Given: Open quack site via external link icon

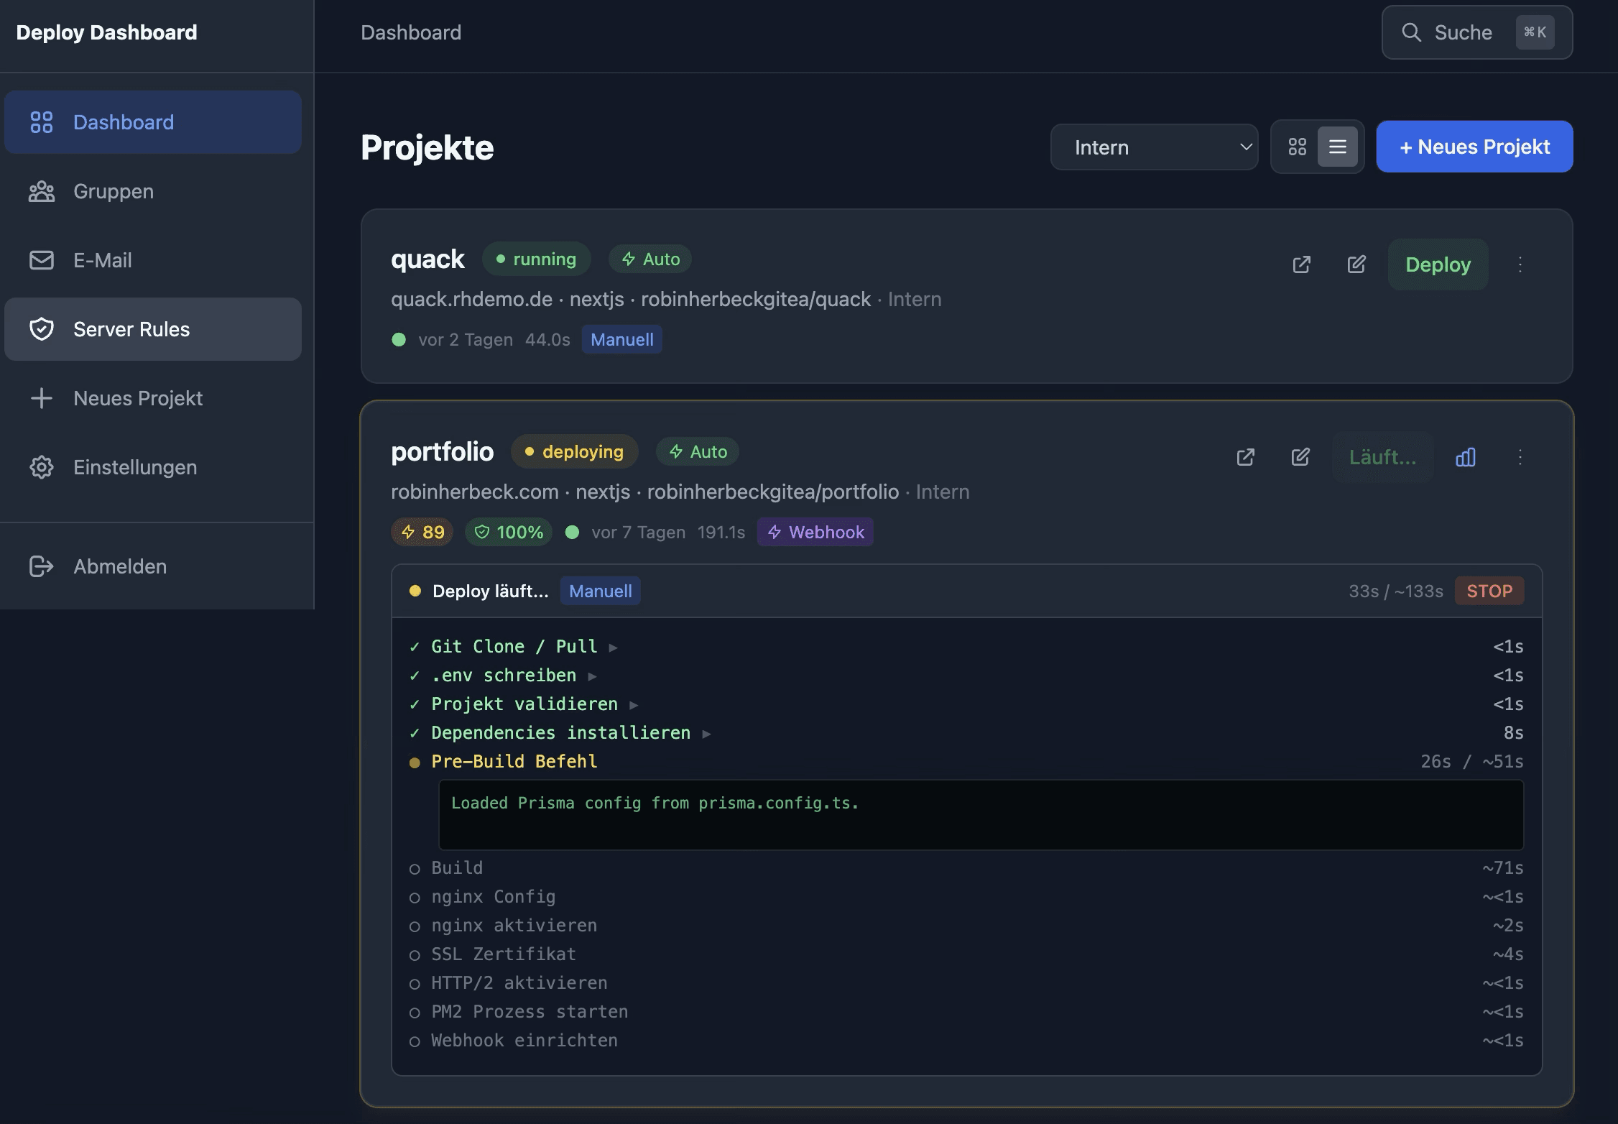Looking at the screenshot, I should click(x=1303, y=264).
